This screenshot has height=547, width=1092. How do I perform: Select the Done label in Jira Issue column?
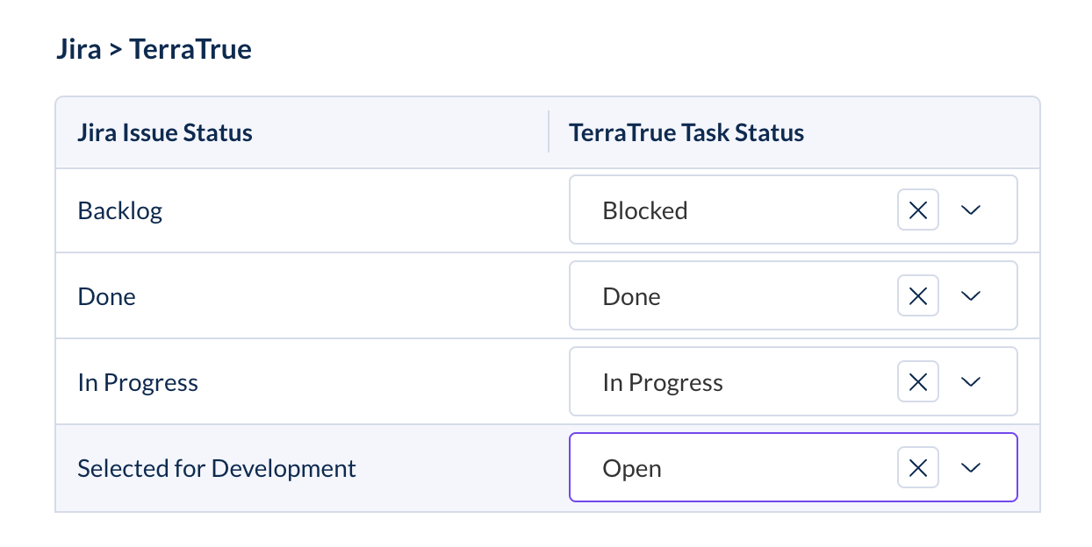coord(106,296)
